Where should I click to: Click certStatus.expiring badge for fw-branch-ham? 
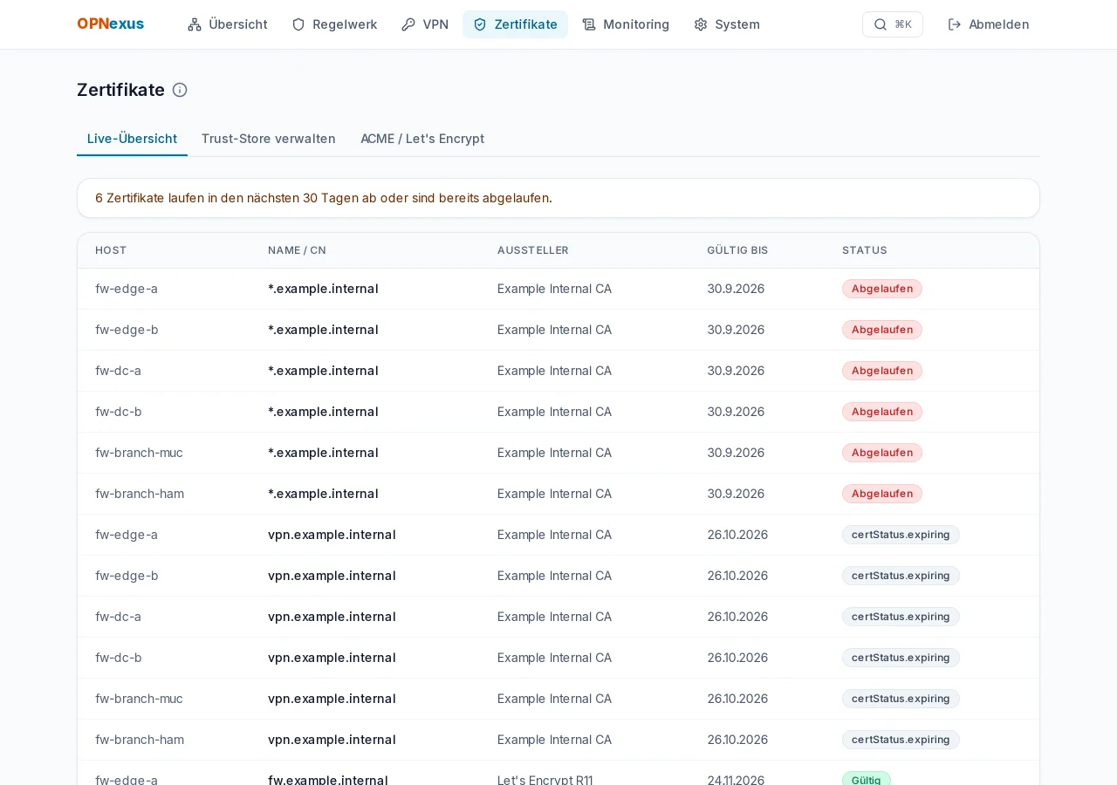901,740
